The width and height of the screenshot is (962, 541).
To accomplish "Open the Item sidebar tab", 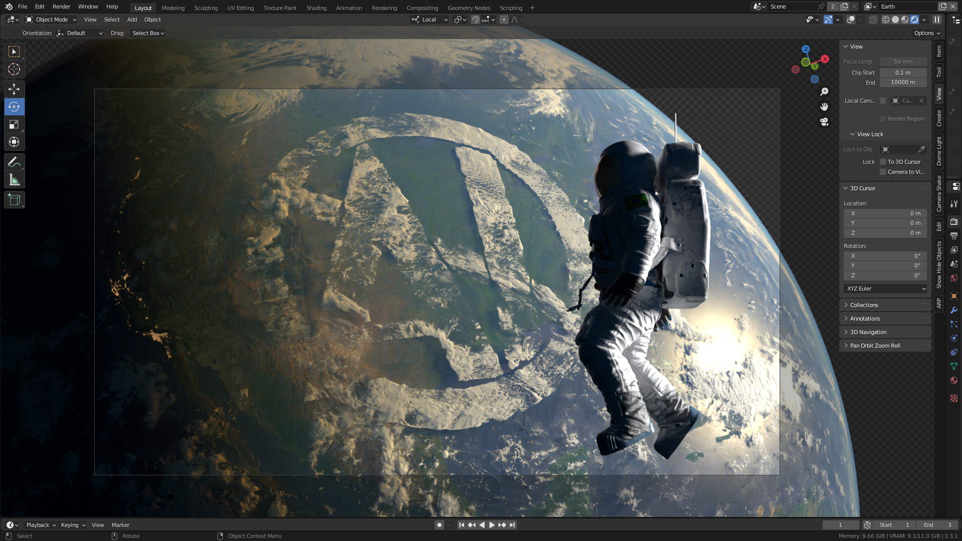I will pyautogui.click(x=939, y=51).
